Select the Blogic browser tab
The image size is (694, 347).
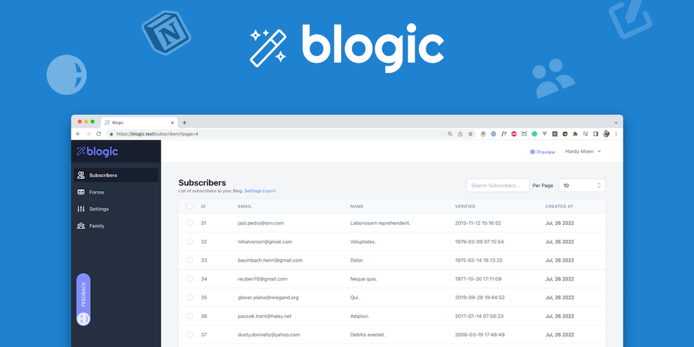coord(139,123)
